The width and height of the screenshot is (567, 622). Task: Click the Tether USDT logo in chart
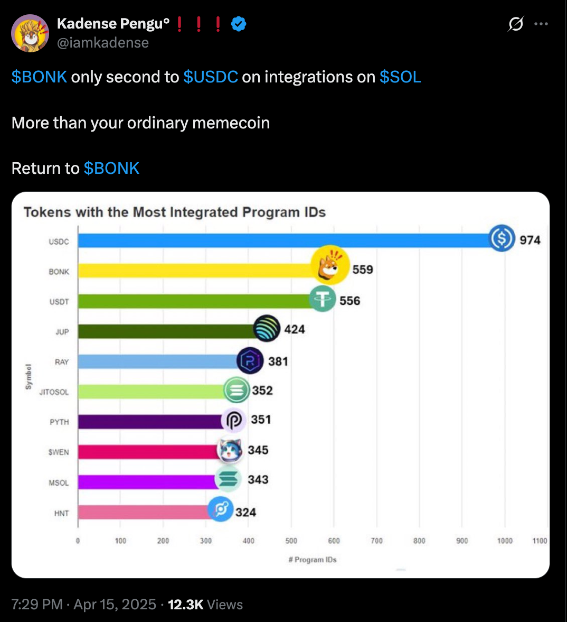click(x=322, y=299)
